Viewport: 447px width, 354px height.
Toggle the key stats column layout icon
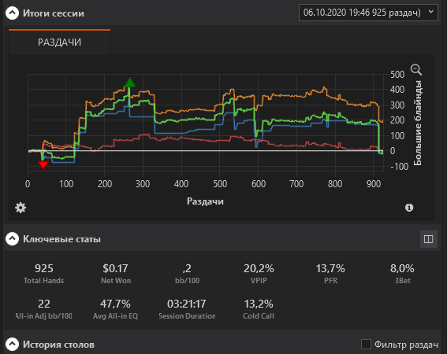428,239
